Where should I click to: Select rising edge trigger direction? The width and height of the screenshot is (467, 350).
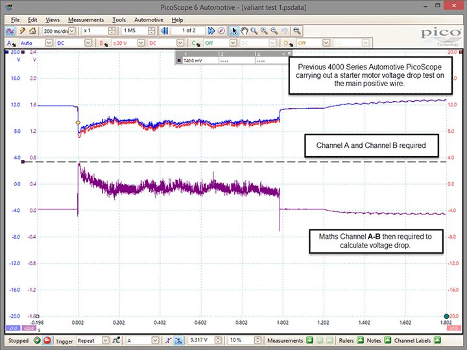click(x=169, y=340)
